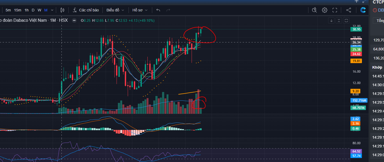Screen dimensions: 384x162
Task: Expand the timeframe dropdown arrow
Action: 52,10
